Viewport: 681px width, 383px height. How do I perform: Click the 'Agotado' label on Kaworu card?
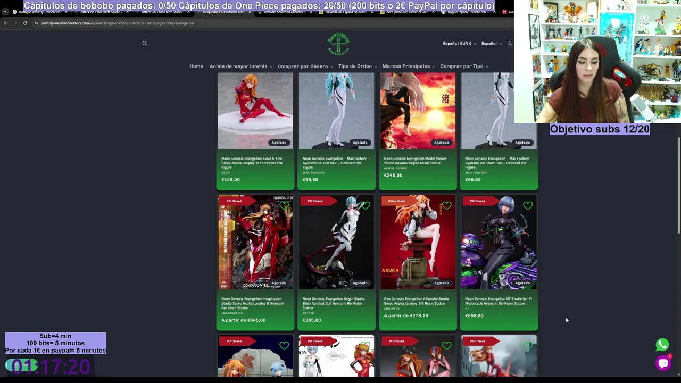[x=442, y=143]
